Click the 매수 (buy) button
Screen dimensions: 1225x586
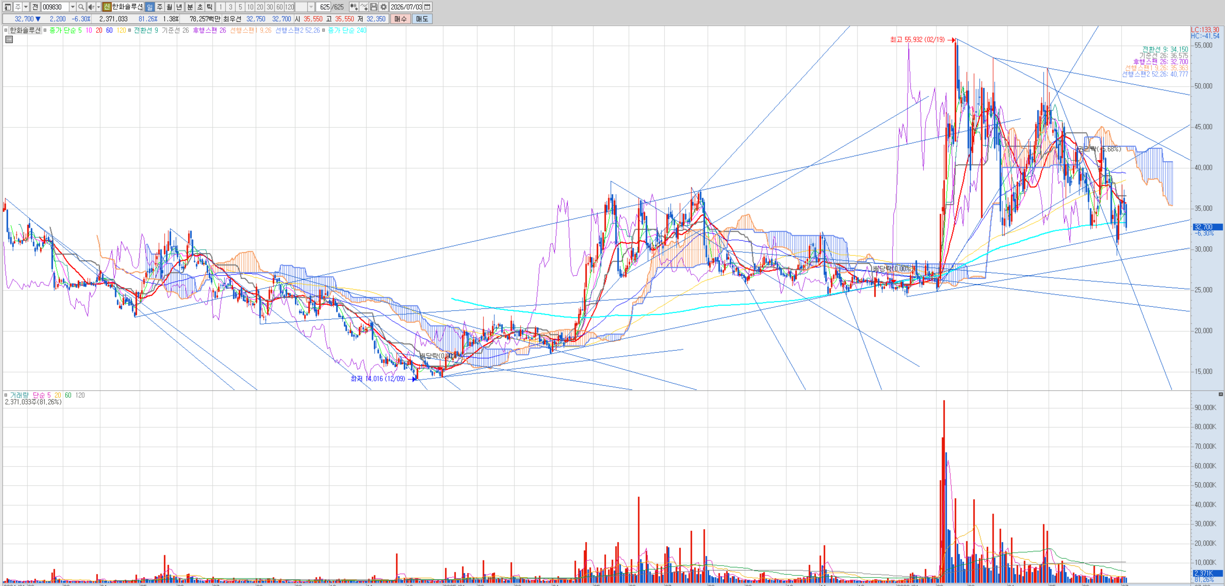point(400,19)
